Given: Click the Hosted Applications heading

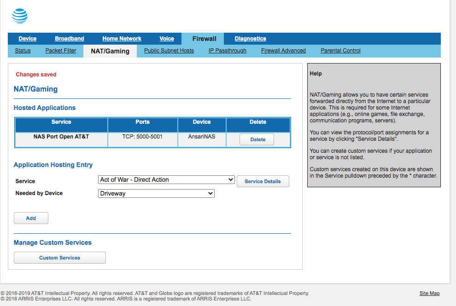Looking at the screenshot, I should (x=45, y=108).
